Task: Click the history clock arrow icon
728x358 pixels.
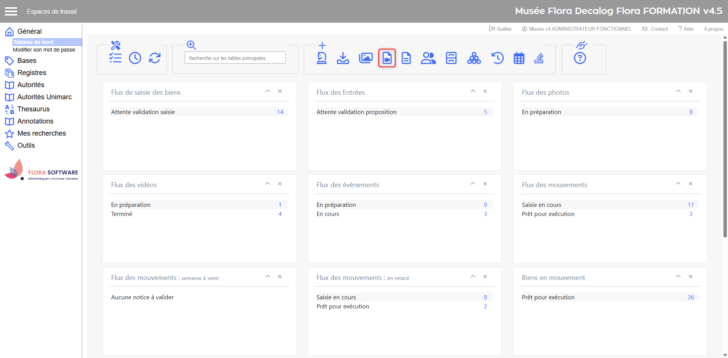Action: click(x=497, y=58)
